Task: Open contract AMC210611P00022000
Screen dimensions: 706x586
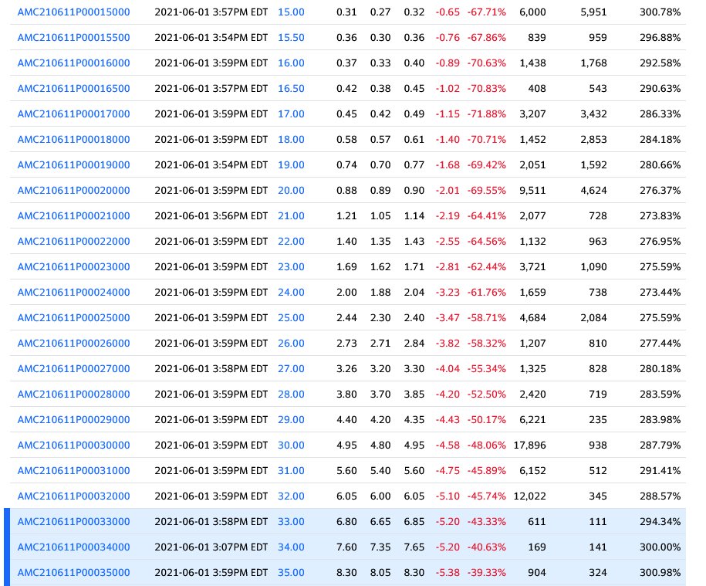Action: 73,241
